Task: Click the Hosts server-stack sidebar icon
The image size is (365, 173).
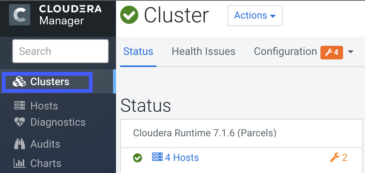Action: (20, 106)
